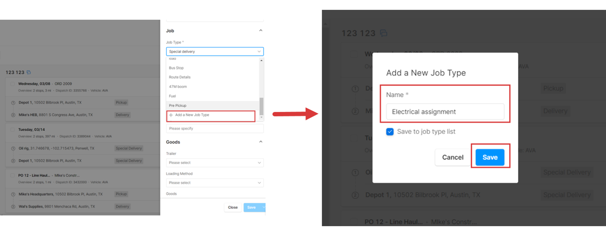Toggle the Save to job type list checkbox
The width and height of the screenshot is (606, 236).
point(390,132)
